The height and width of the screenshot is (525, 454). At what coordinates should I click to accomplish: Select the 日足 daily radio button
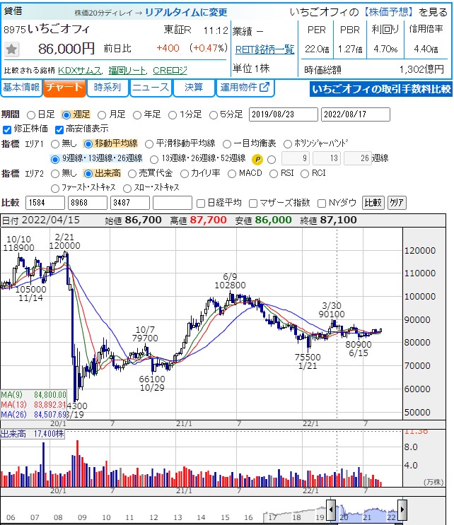click(x=31, y=114)
